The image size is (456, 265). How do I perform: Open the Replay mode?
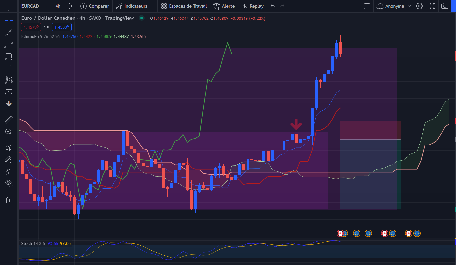[x=253, y=6]
